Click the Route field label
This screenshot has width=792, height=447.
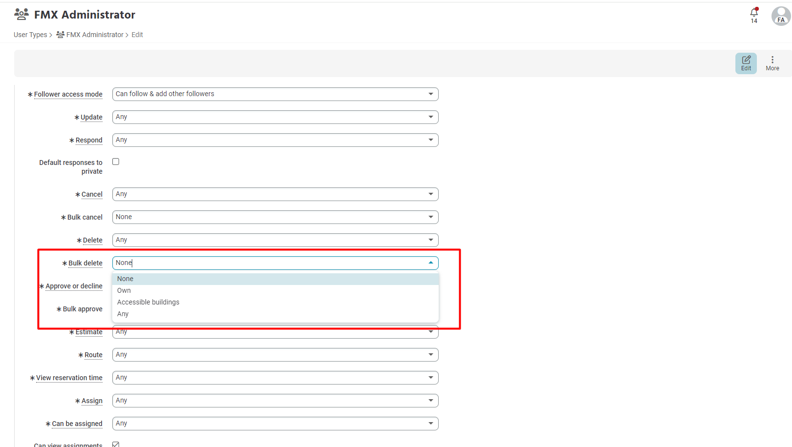coord(93,355)
